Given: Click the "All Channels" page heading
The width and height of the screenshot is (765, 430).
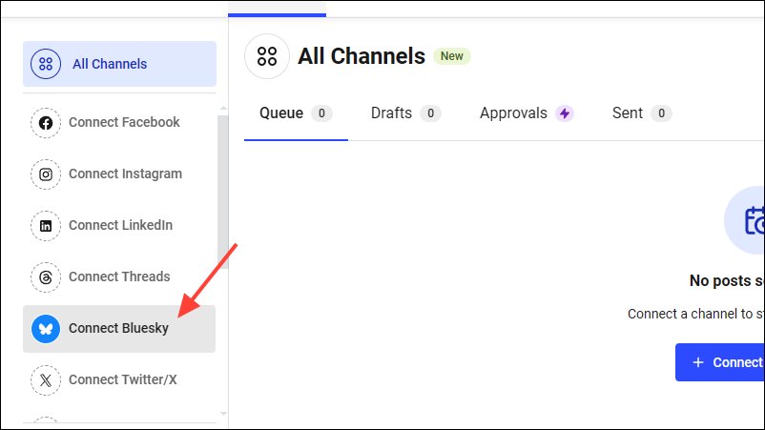Looking at the screenshot, I should [362, 56].
